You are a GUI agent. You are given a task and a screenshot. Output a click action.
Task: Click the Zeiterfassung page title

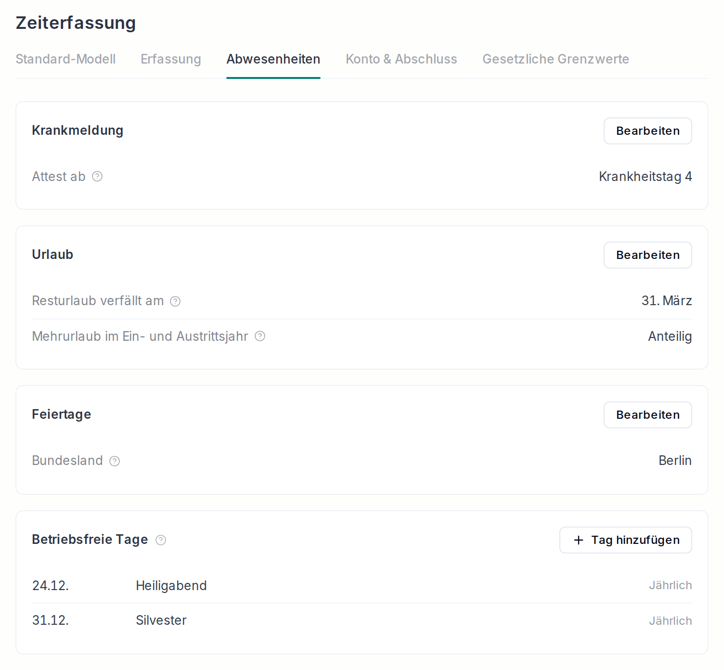76,23
